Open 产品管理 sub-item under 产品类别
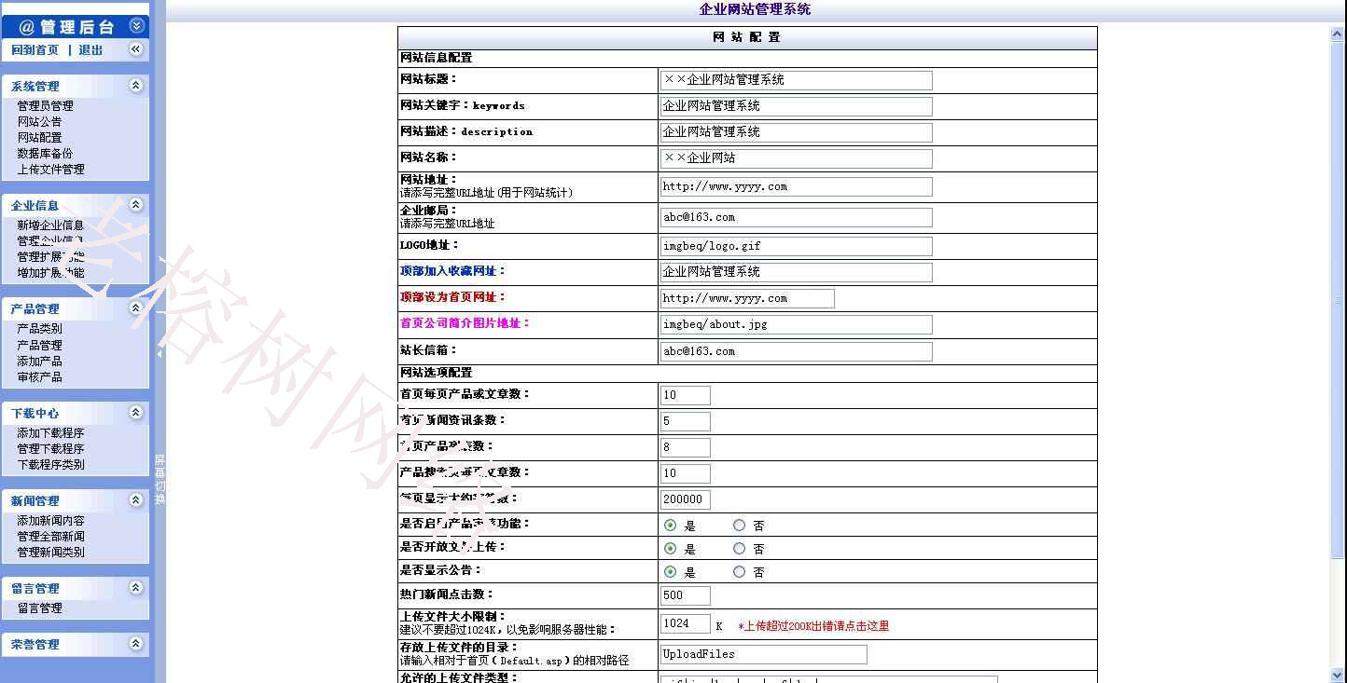This screenshot has width=1347, height=683. (39, 346)
